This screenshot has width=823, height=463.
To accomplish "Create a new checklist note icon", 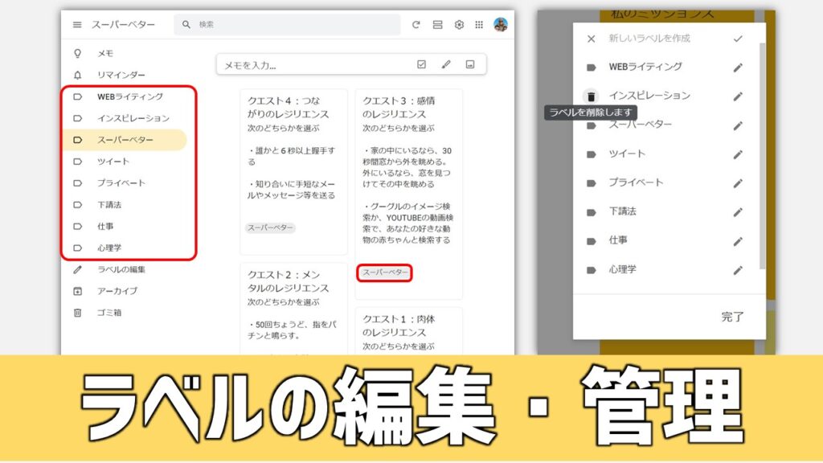I will pyautogui.click(x=421, y=64).
